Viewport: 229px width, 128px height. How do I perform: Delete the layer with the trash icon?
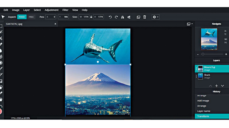(145, 17)
